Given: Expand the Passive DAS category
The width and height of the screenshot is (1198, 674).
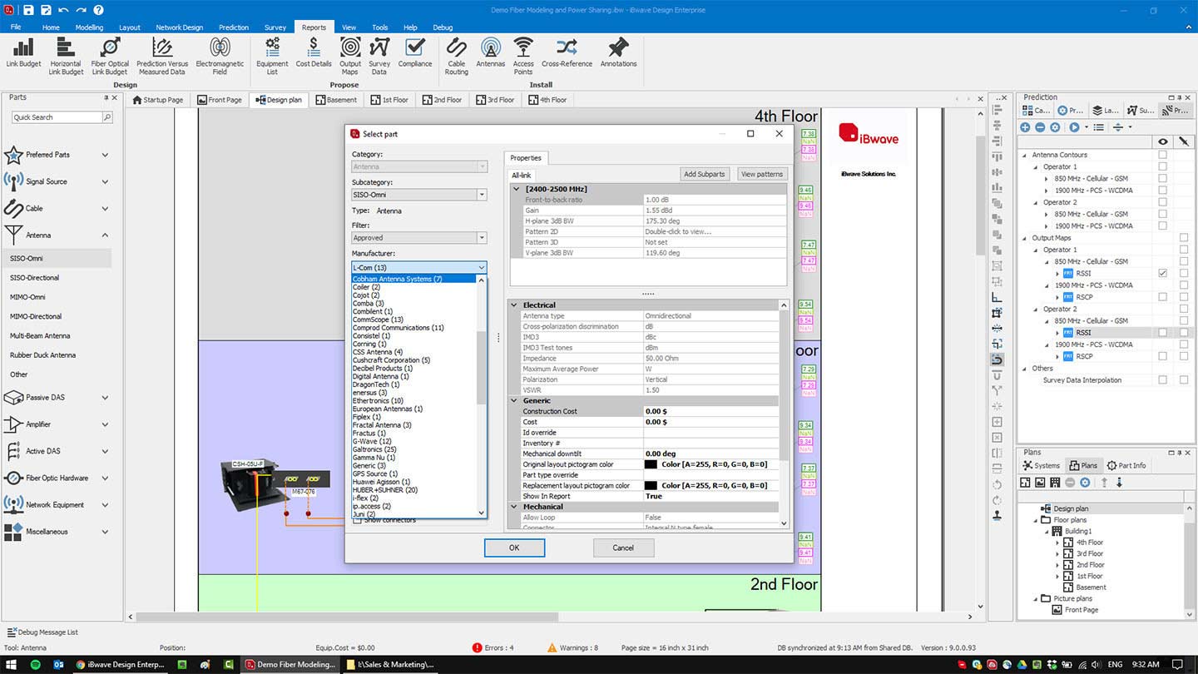Looking at the screenshot, I should pyautogui.click(x=105, y=398).
